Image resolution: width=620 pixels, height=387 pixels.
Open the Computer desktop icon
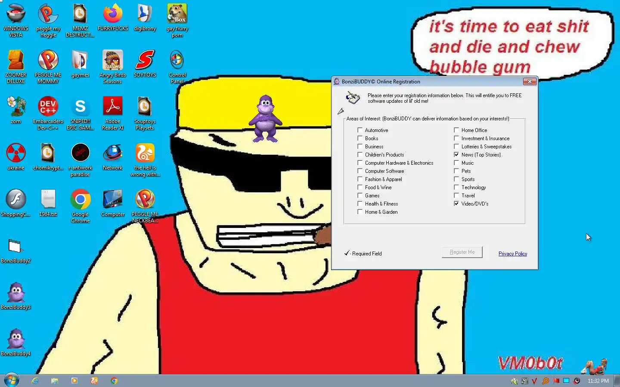[x=113, y=203]
